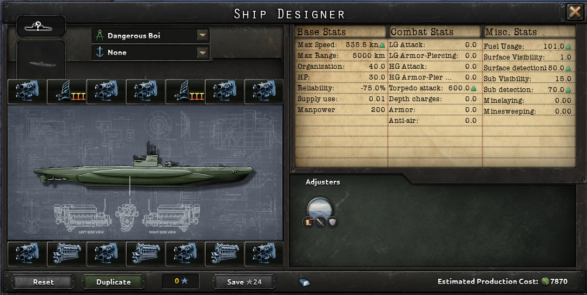
Task: Click the second snorkel III module slot
Action: click(185, 91)
